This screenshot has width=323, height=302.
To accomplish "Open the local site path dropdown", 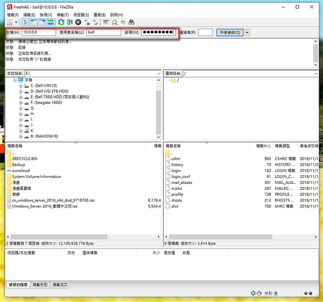I will point(159,74).
